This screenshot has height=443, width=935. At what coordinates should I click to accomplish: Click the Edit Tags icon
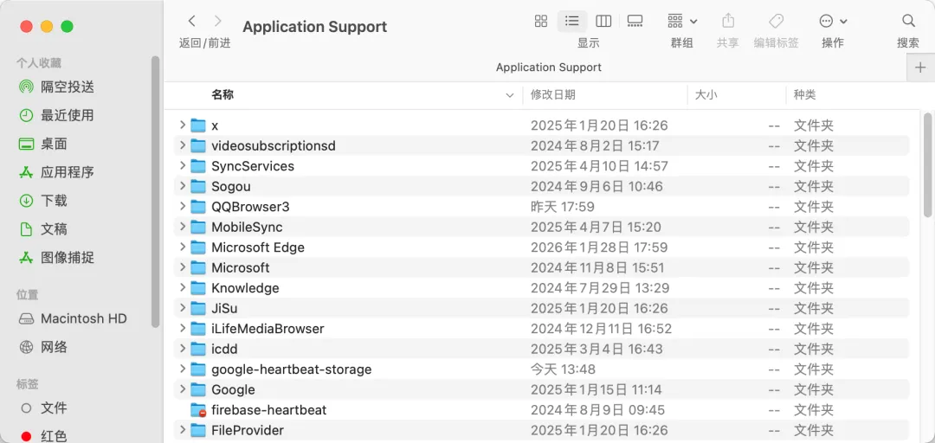[x=776, y=21]
